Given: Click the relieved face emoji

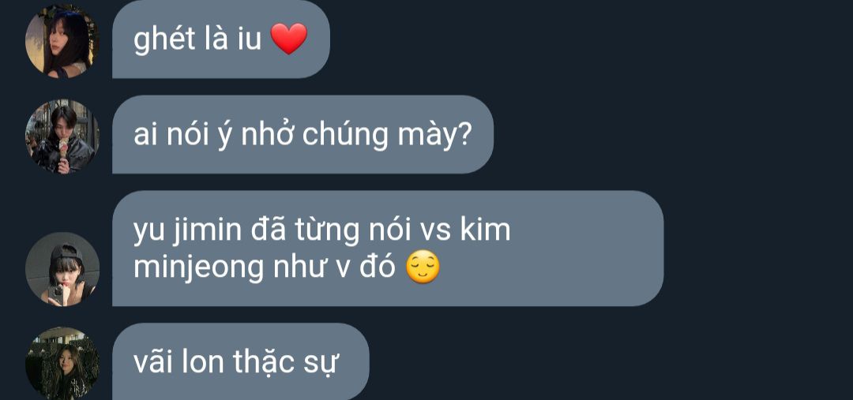Looking at the screenshot, I should (423, 268).
